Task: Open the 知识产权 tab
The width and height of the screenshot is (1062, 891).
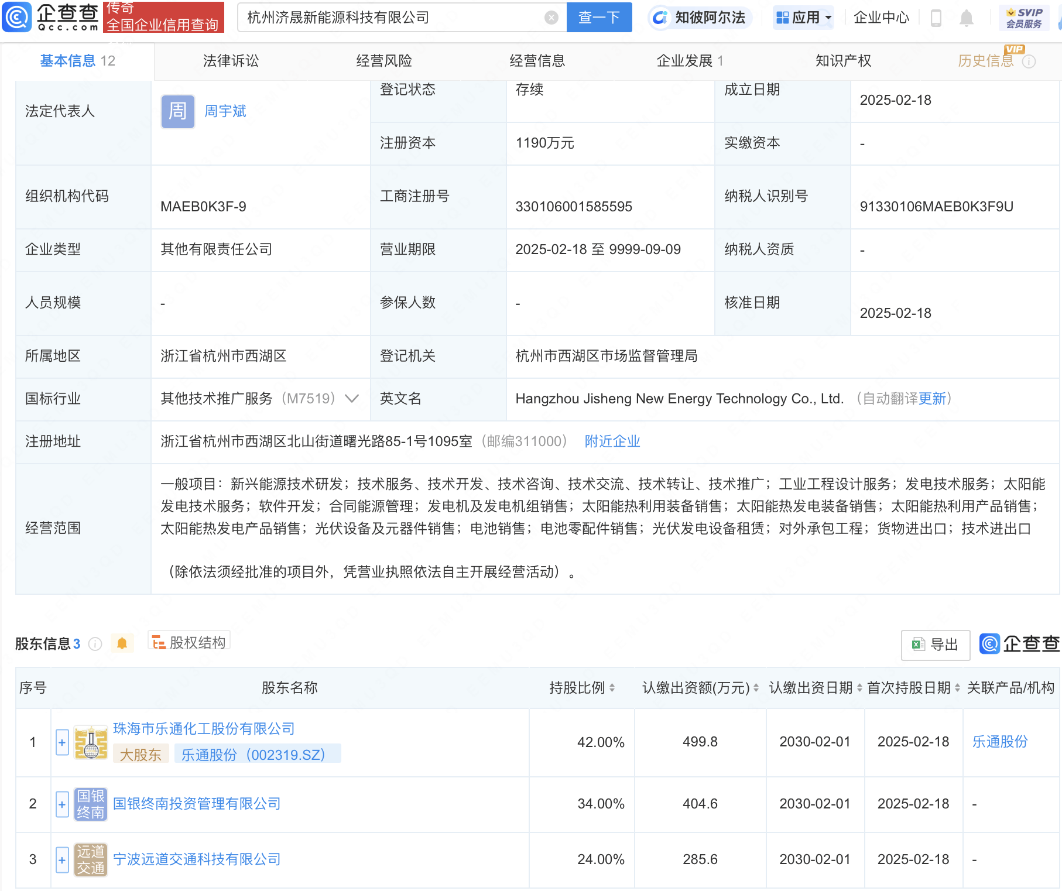Action: click(x=843, y=60)
